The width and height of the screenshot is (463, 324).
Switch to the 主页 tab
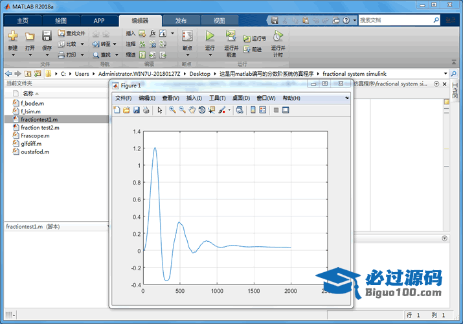tap(23, 21)
